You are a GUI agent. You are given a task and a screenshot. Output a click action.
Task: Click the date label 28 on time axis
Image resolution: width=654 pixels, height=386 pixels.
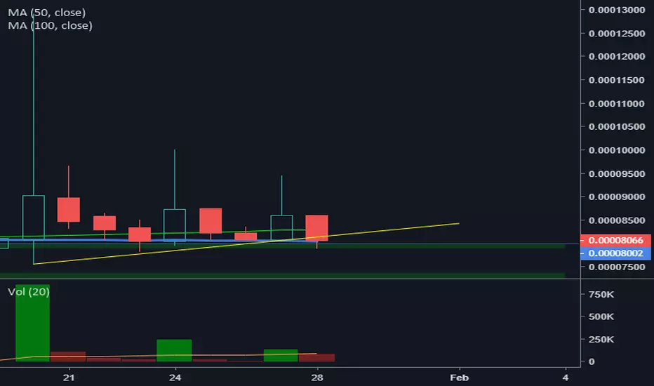(x=317, y=378)
